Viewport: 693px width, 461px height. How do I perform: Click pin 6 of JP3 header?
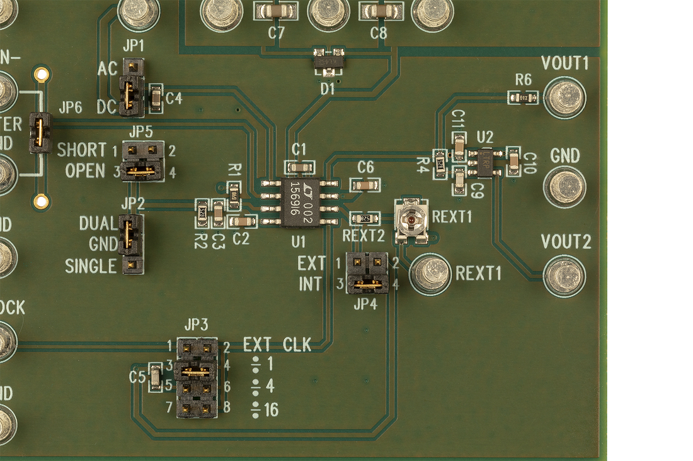207,389
